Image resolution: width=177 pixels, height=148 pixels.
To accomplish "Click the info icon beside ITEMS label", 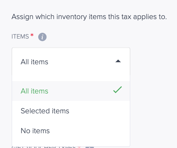I will 42,37.
